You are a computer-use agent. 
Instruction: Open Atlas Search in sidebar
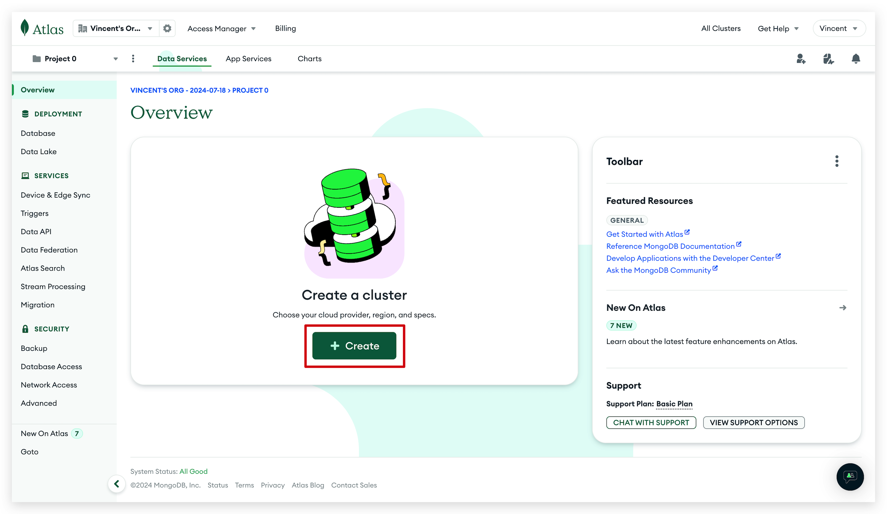[x=42, y=268]
